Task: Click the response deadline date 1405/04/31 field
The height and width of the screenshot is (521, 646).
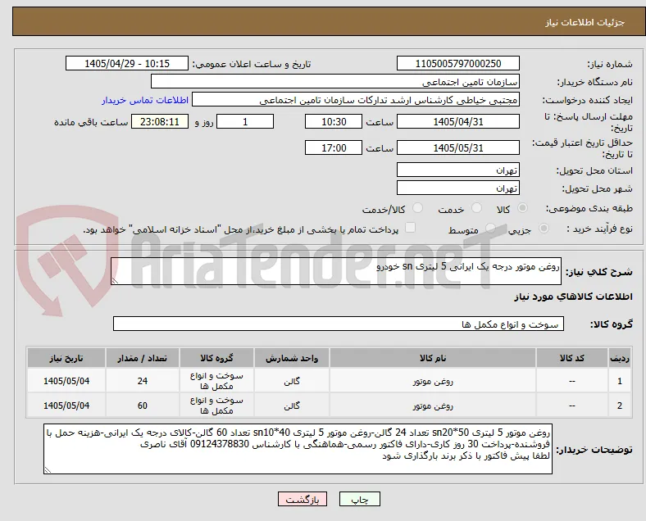Action: point(458,121)
